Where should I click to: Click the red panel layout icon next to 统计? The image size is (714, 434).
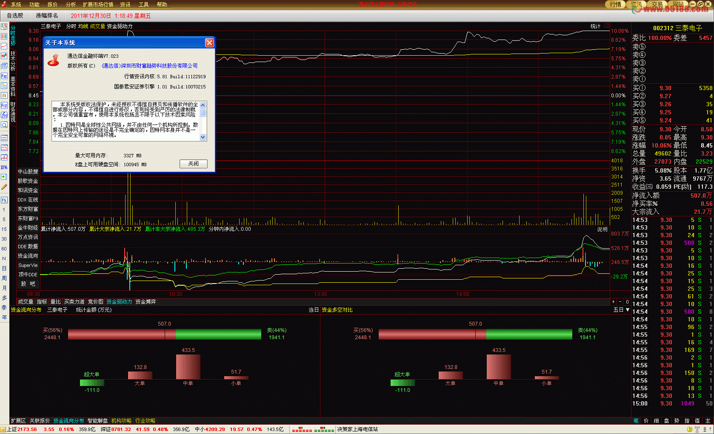[607, 26]
